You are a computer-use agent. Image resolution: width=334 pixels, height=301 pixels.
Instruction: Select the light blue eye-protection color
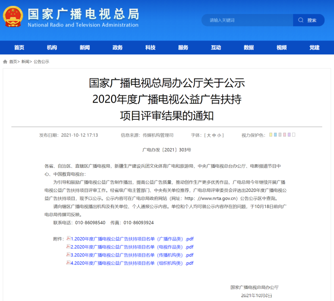275,135
